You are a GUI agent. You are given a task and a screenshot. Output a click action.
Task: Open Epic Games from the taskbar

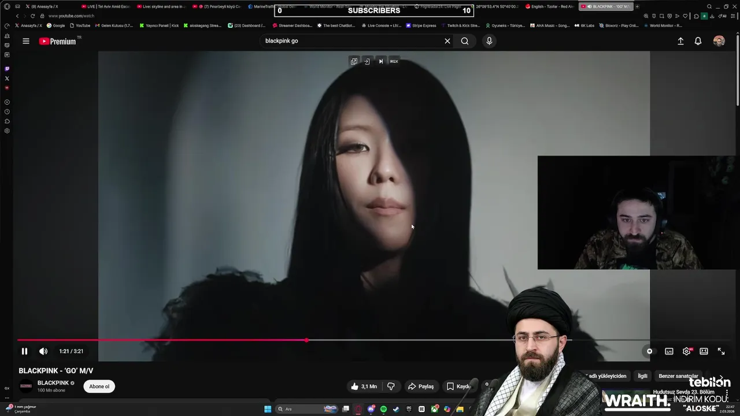tap(409, 409)
